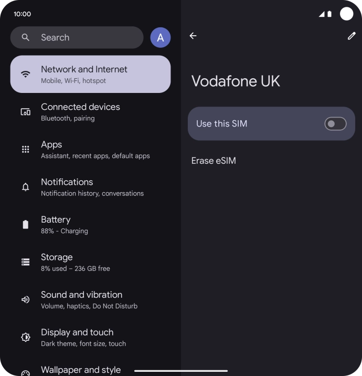Image resolution: width=362 pixels, height=376 pixels.
Task: Tap Erase eSIM
Action: point(214,161)
